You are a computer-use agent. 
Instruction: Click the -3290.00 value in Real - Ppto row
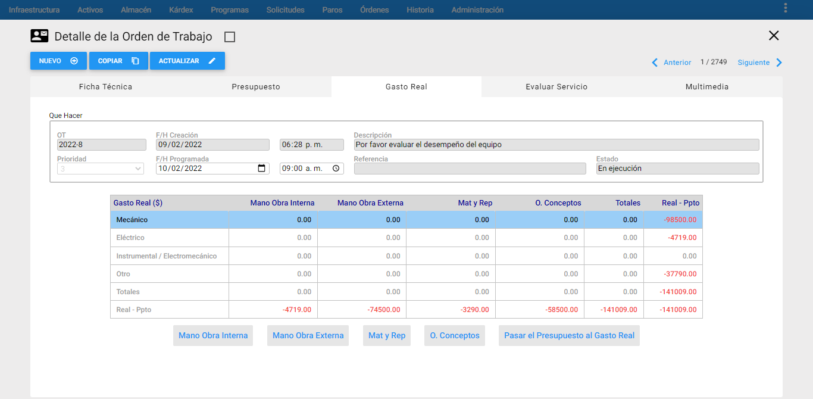click(474, 310)
